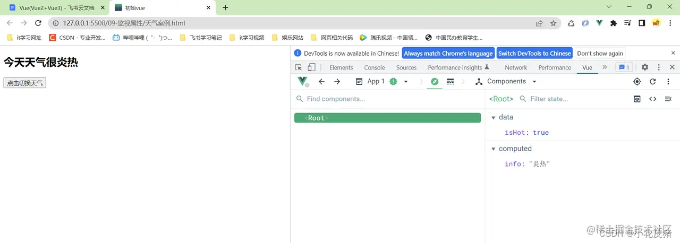This screenshot has width=680, height=243.
Task: Select component in page target icon
Action: pos(637,82)
